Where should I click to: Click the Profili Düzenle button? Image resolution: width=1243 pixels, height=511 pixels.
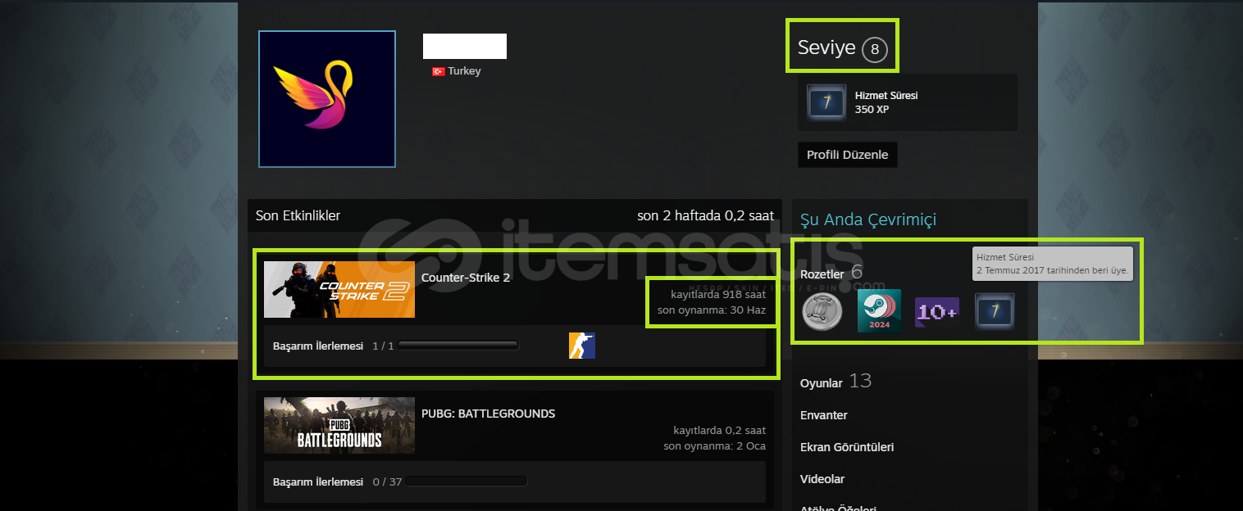pos(847,155)
